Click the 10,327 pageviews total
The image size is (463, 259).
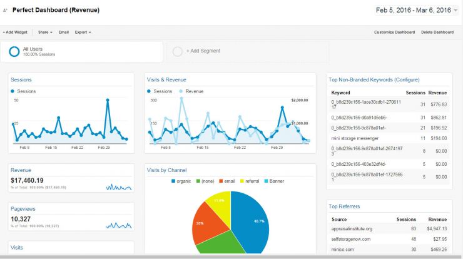coord(21,219)
